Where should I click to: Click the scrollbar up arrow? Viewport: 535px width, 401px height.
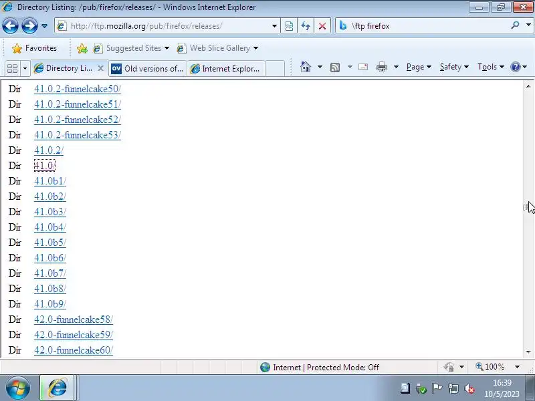(528, 86)
